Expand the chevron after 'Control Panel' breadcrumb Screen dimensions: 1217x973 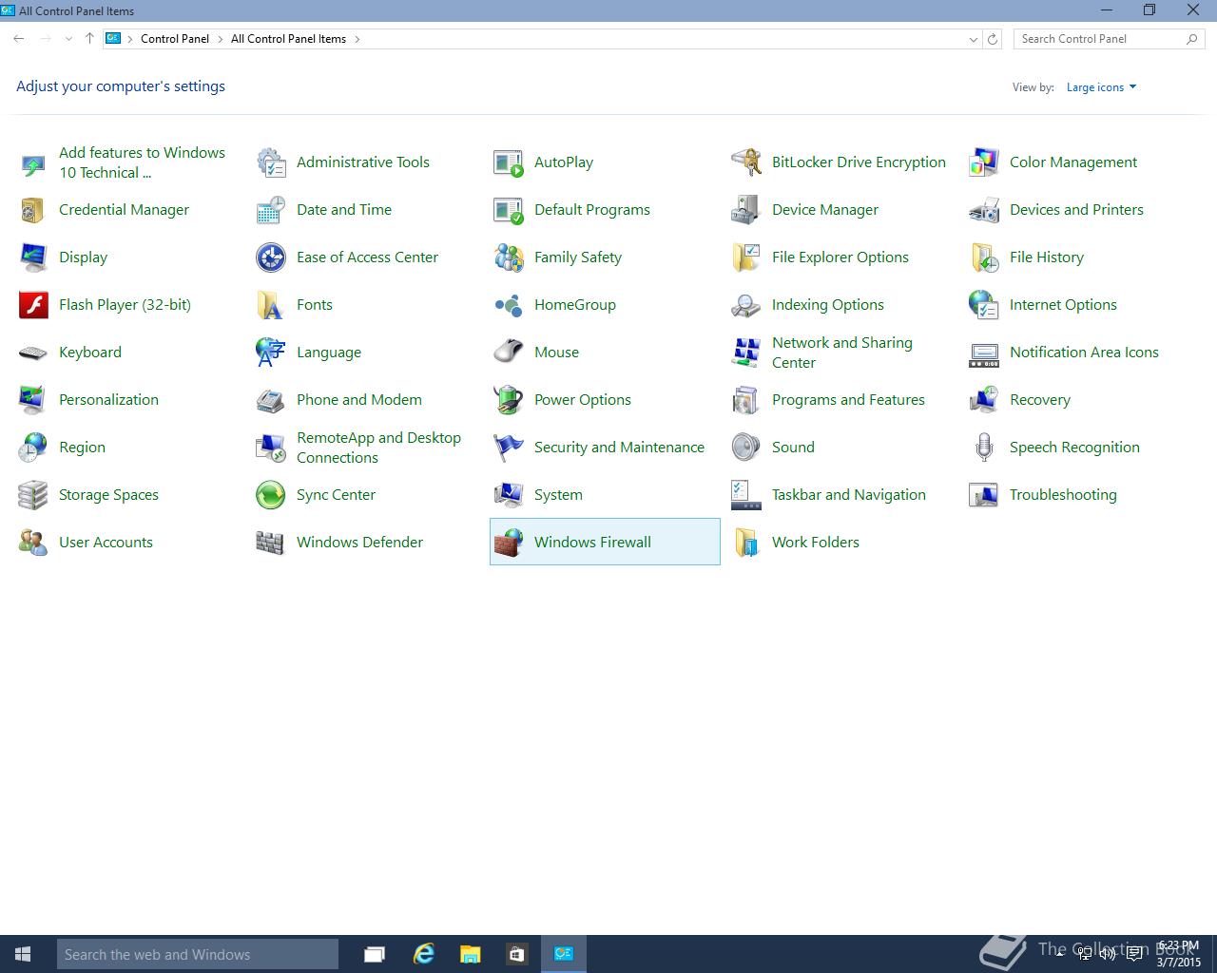coord(220,39)
